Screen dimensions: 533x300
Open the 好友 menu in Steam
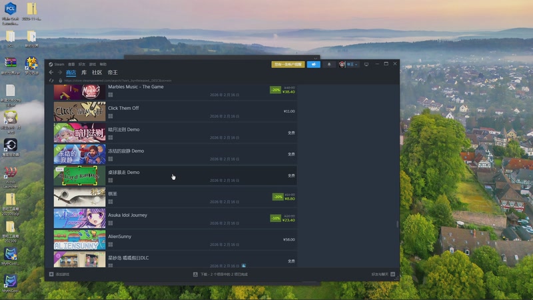[82, 64]
